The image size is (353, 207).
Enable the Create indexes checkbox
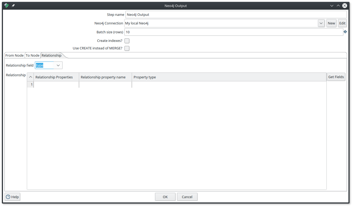[x=127, y=41]
